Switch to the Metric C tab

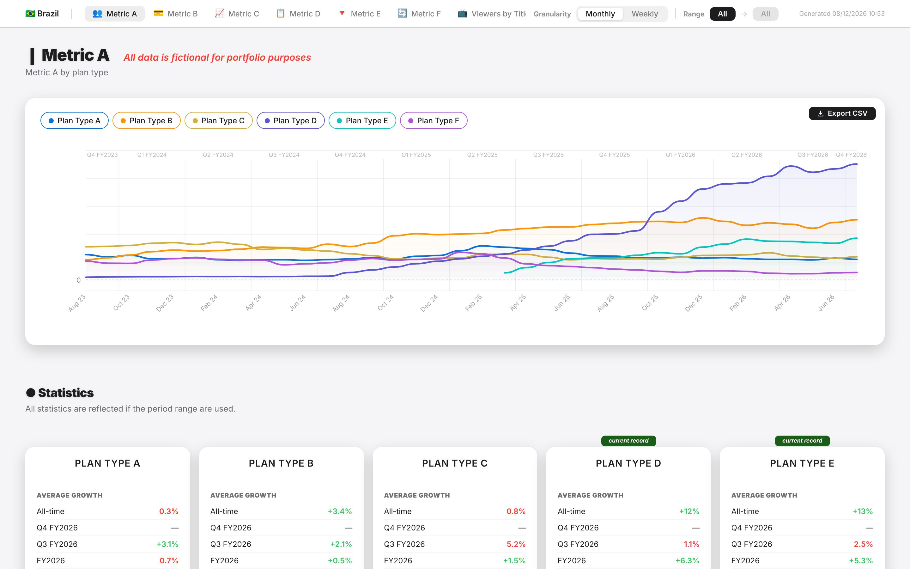click(x=237, y=14)
